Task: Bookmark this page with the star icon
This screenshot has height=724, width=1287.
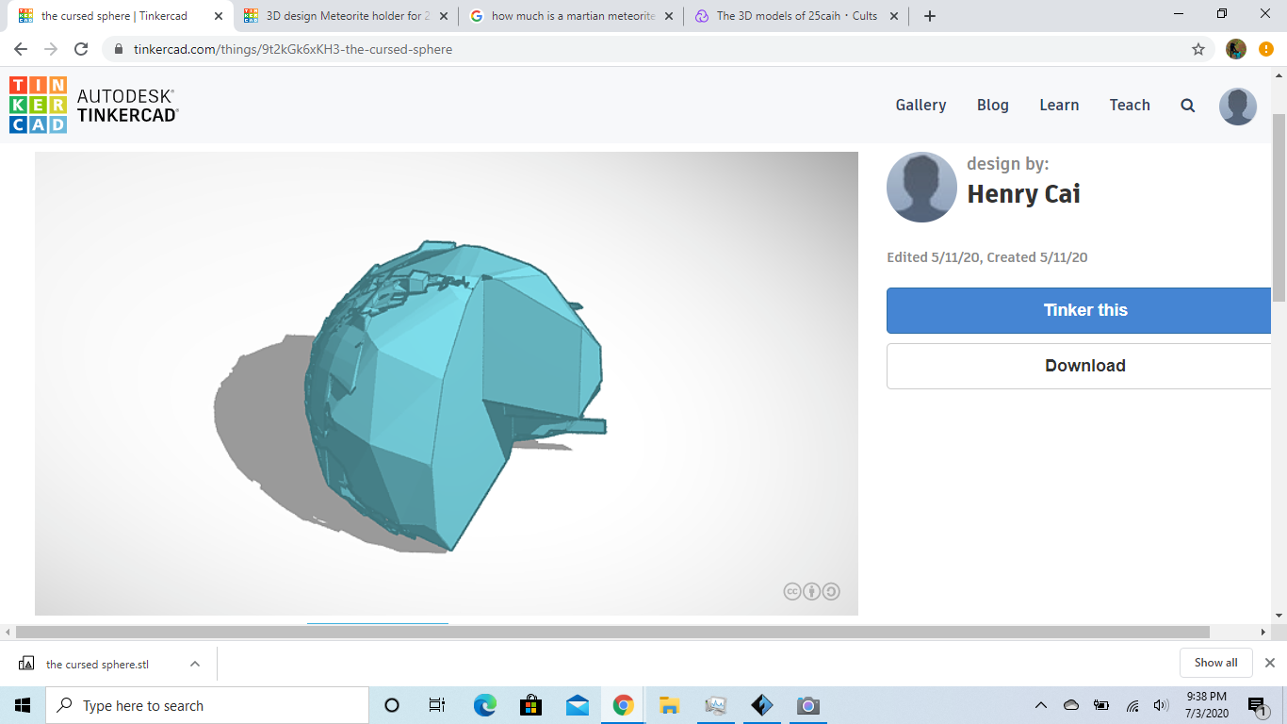Action: pos(1198,49)
